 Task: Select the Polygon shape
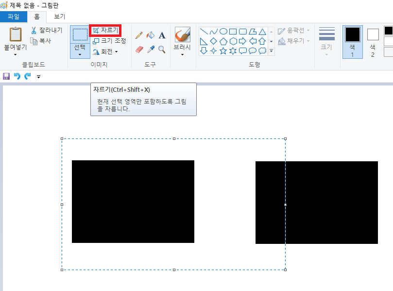click(253, 32)
